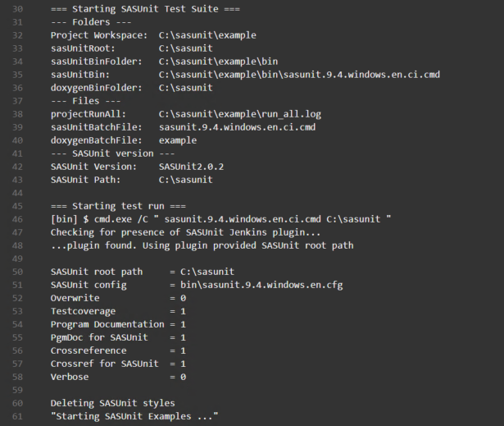Click line number 30 in the gutter
This screenshot has width=504, height=426.
point(17,9)
